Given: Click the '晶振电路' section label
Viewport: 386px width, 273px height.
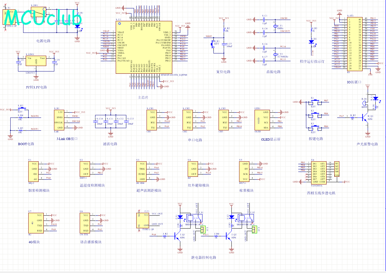Looking at the screenshot, I should pos(274,72).
